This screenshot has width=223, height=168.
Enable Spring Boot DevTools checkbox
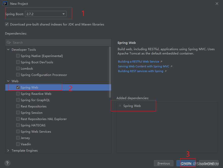click(x=18, y=62)
